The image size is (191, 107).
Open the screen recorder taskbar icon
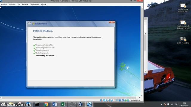72,104
